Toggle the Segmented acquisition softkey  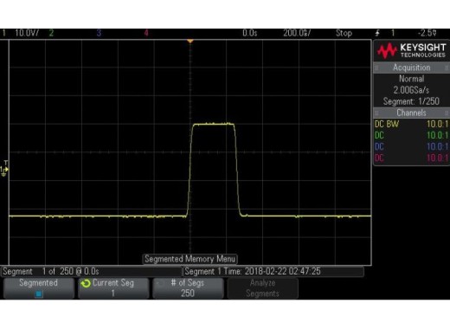click(38, 288)
